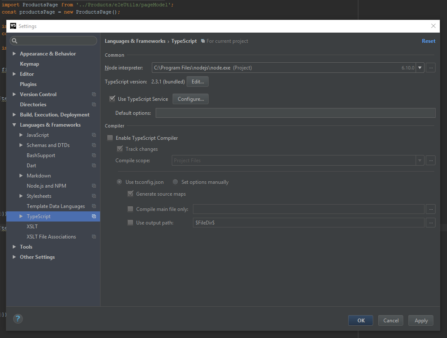Click Reset link at top right
Image resolution: width=447 pixels, height=338 pixels.
[x=428, y=41]
